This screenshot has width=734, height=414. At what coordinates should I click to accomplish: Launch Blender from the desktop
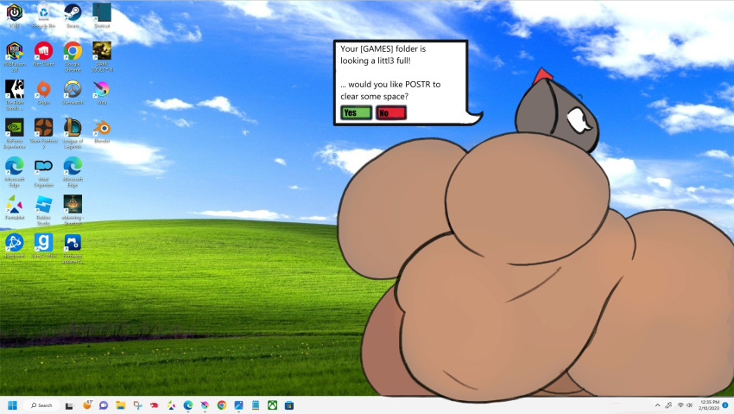(102, 127)
